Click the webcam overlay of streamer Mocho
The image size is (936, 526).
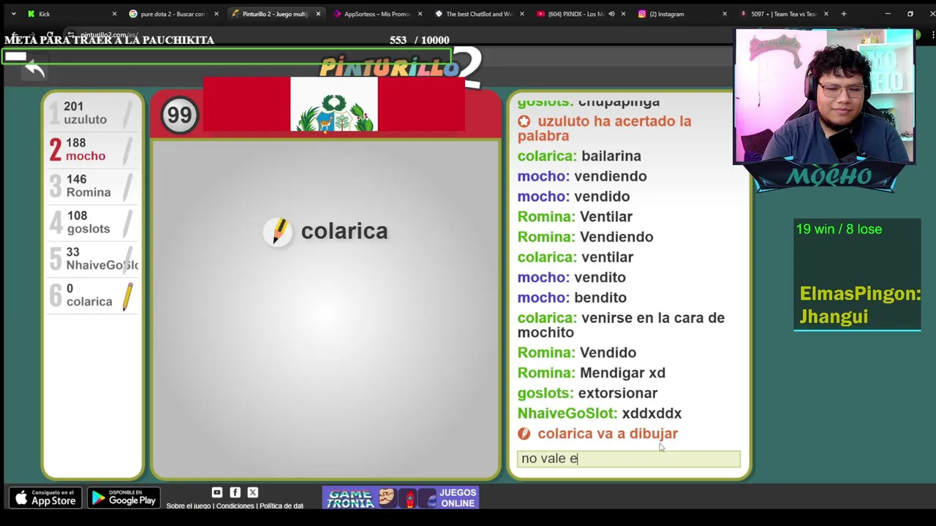point(825,96)
